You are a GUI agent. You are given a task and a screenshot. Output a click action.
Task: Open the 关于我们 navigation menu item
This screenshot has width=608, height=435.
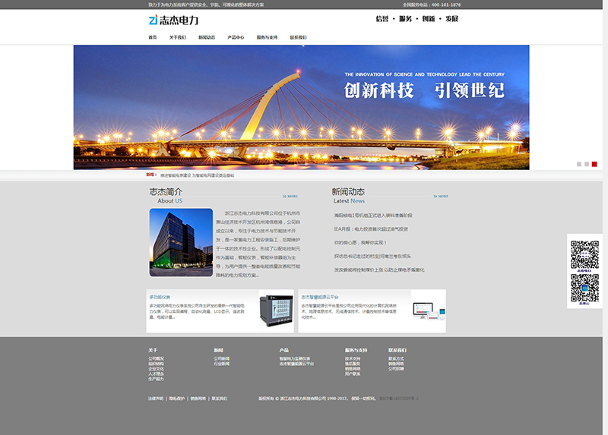(x=177, y=37)
